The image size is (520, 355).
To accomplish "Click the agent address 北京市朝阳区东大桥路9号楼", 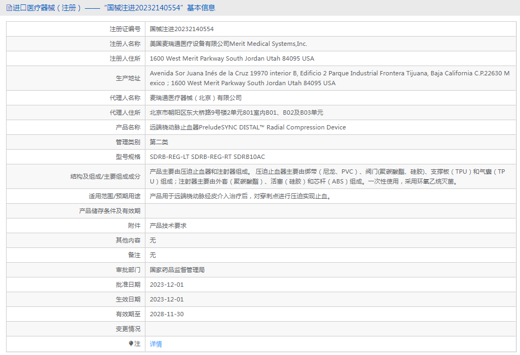I will tap(236, 113).
